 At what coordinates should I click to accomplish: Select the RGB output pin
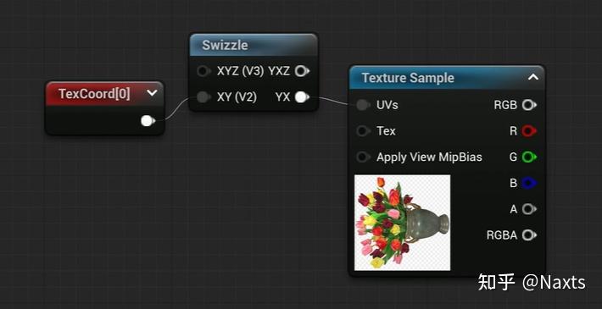529,105
